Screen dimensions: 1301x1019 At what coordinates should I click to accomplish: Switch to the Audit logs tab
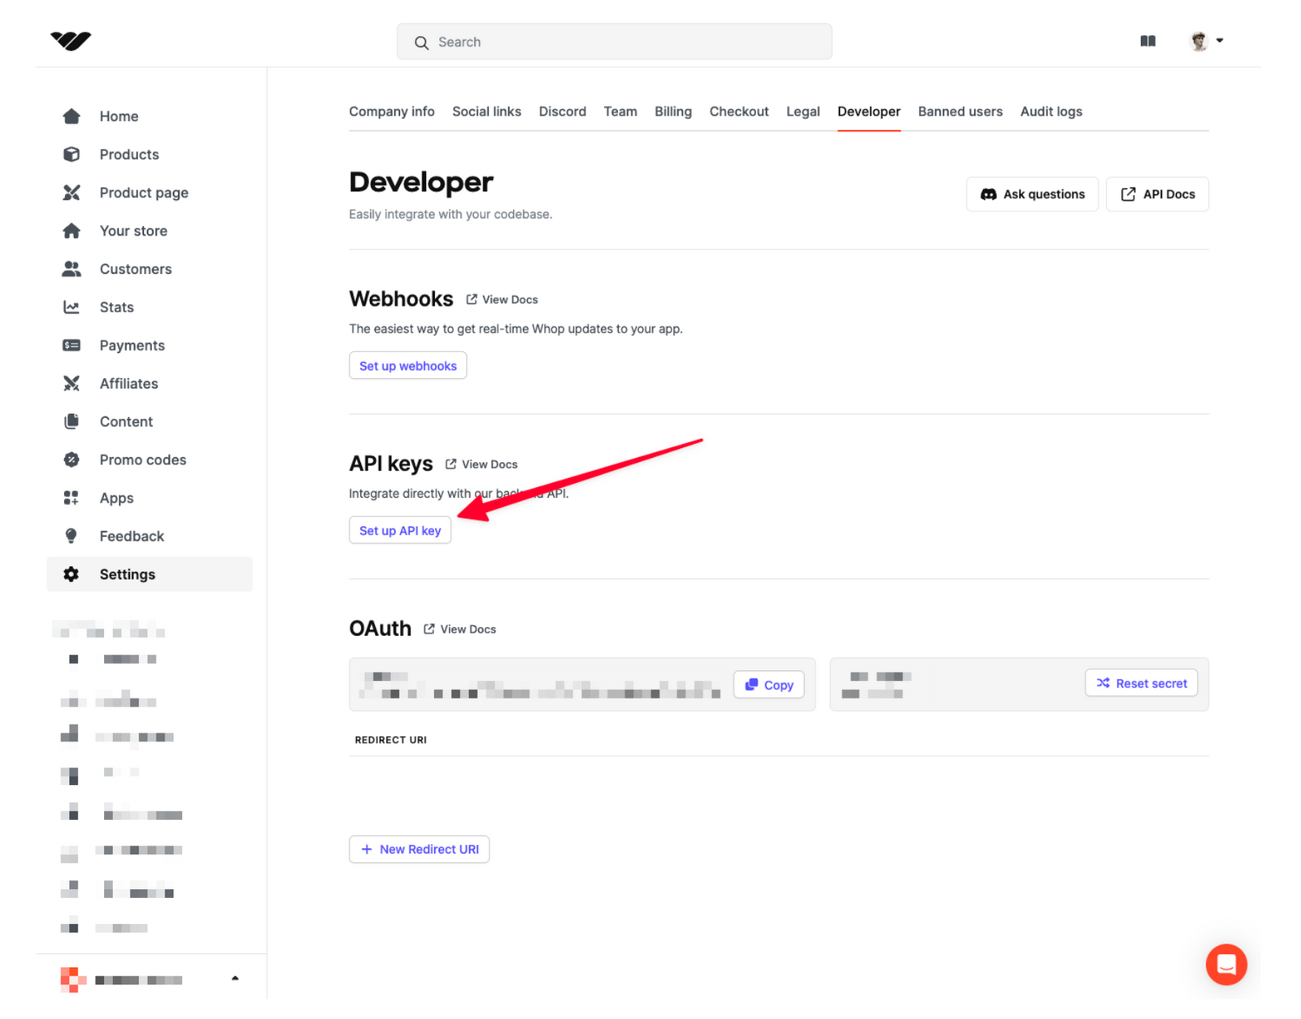pos(1051,111)
